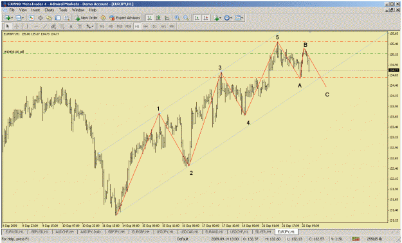Switch chart to candlestick style
This screenshot has height=243, width=402.
pos(158,18)
